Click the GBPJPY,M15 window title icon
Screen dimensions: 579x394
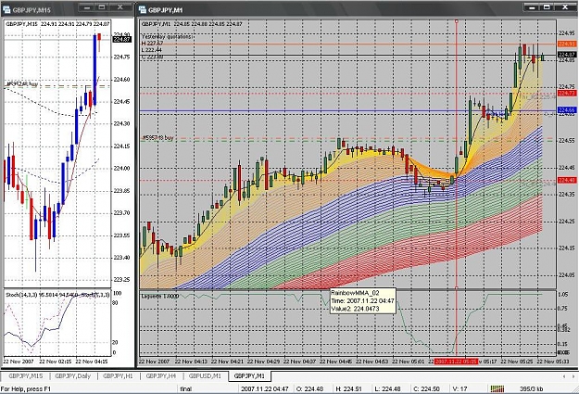pos(6,10)
